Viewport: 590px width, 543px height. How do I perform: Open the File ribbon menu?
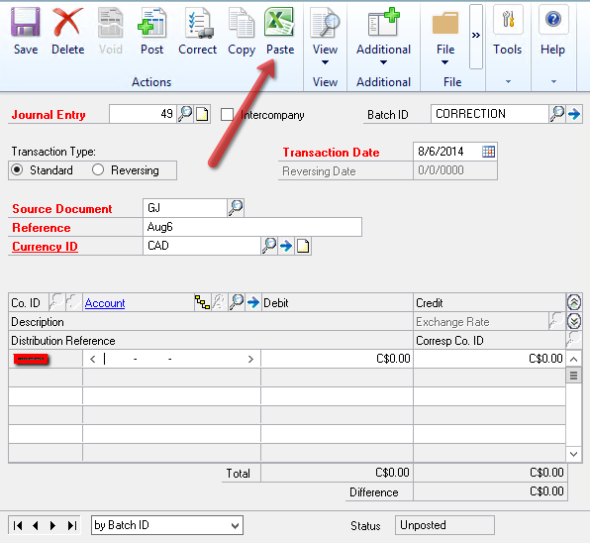[x=445, y=54]
